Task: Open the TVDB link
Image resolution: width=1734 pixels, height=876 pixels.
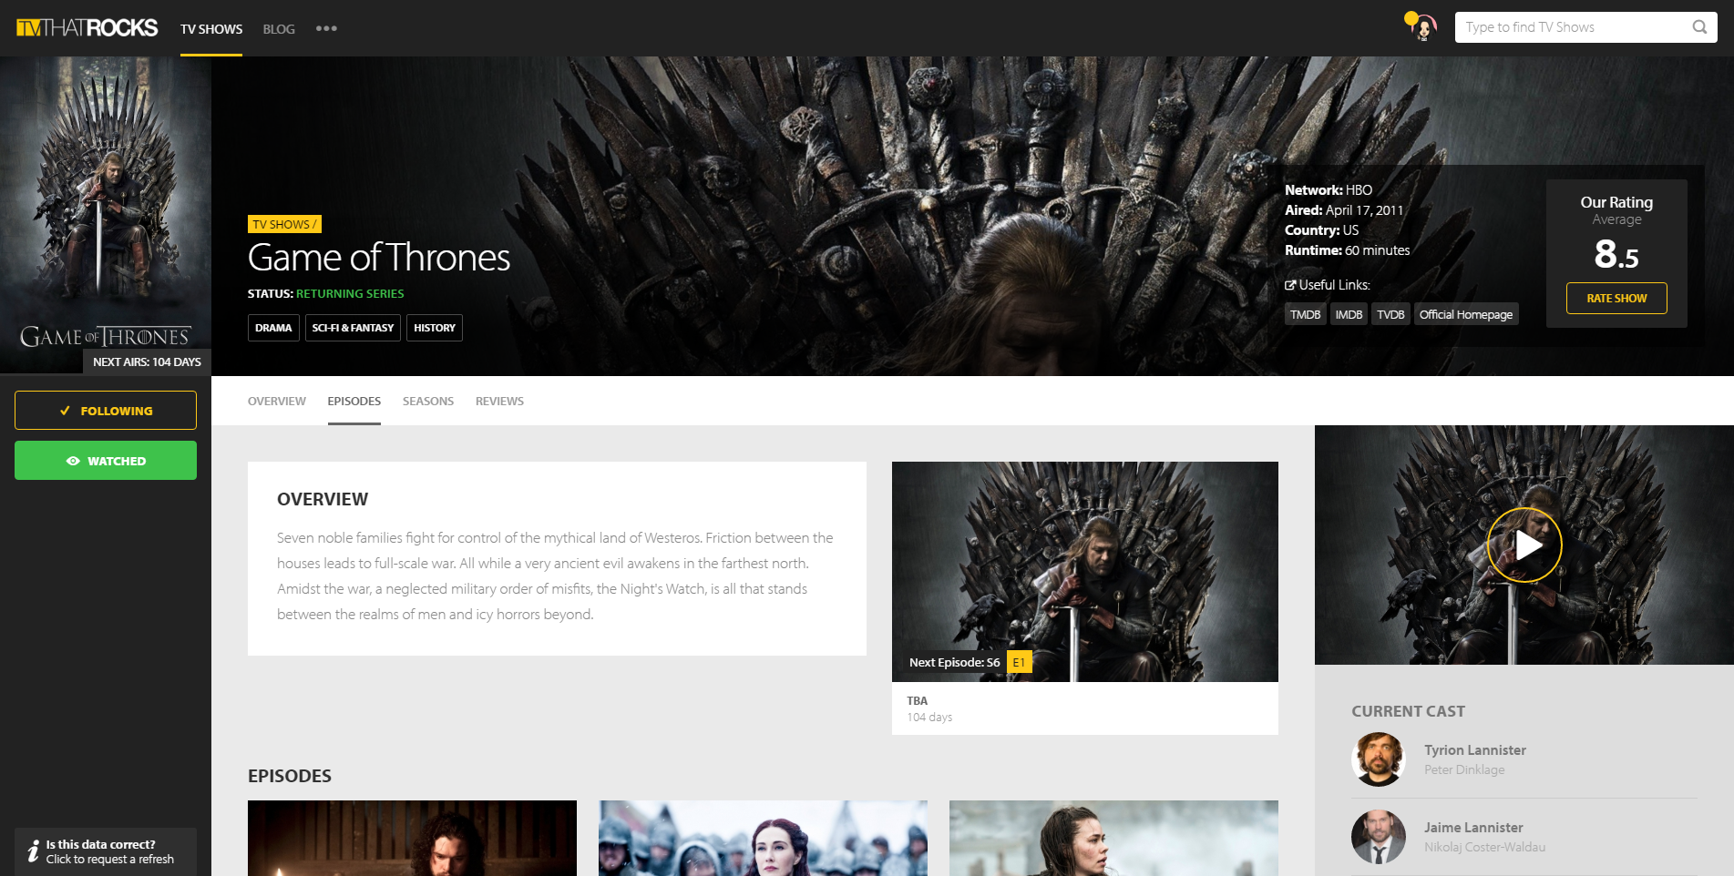Action: click(1390, 314)
